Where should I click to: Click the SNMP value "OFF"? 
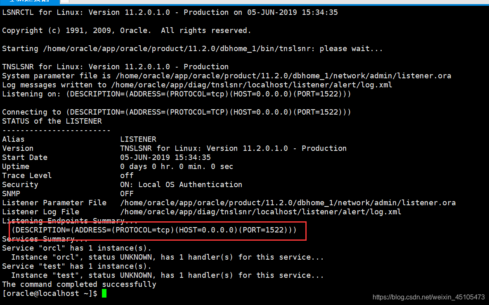tap(127, 193)
